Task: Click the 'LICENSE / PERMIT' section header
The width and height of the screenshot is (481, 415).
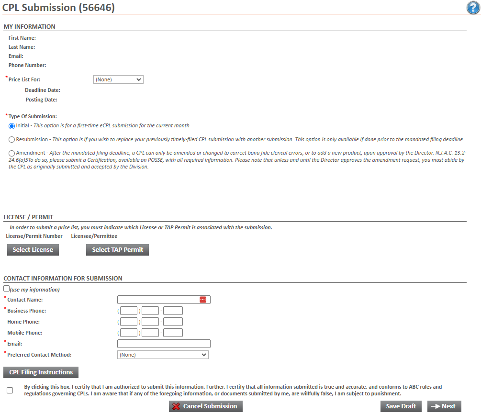Action: click(x=29, y=217)
